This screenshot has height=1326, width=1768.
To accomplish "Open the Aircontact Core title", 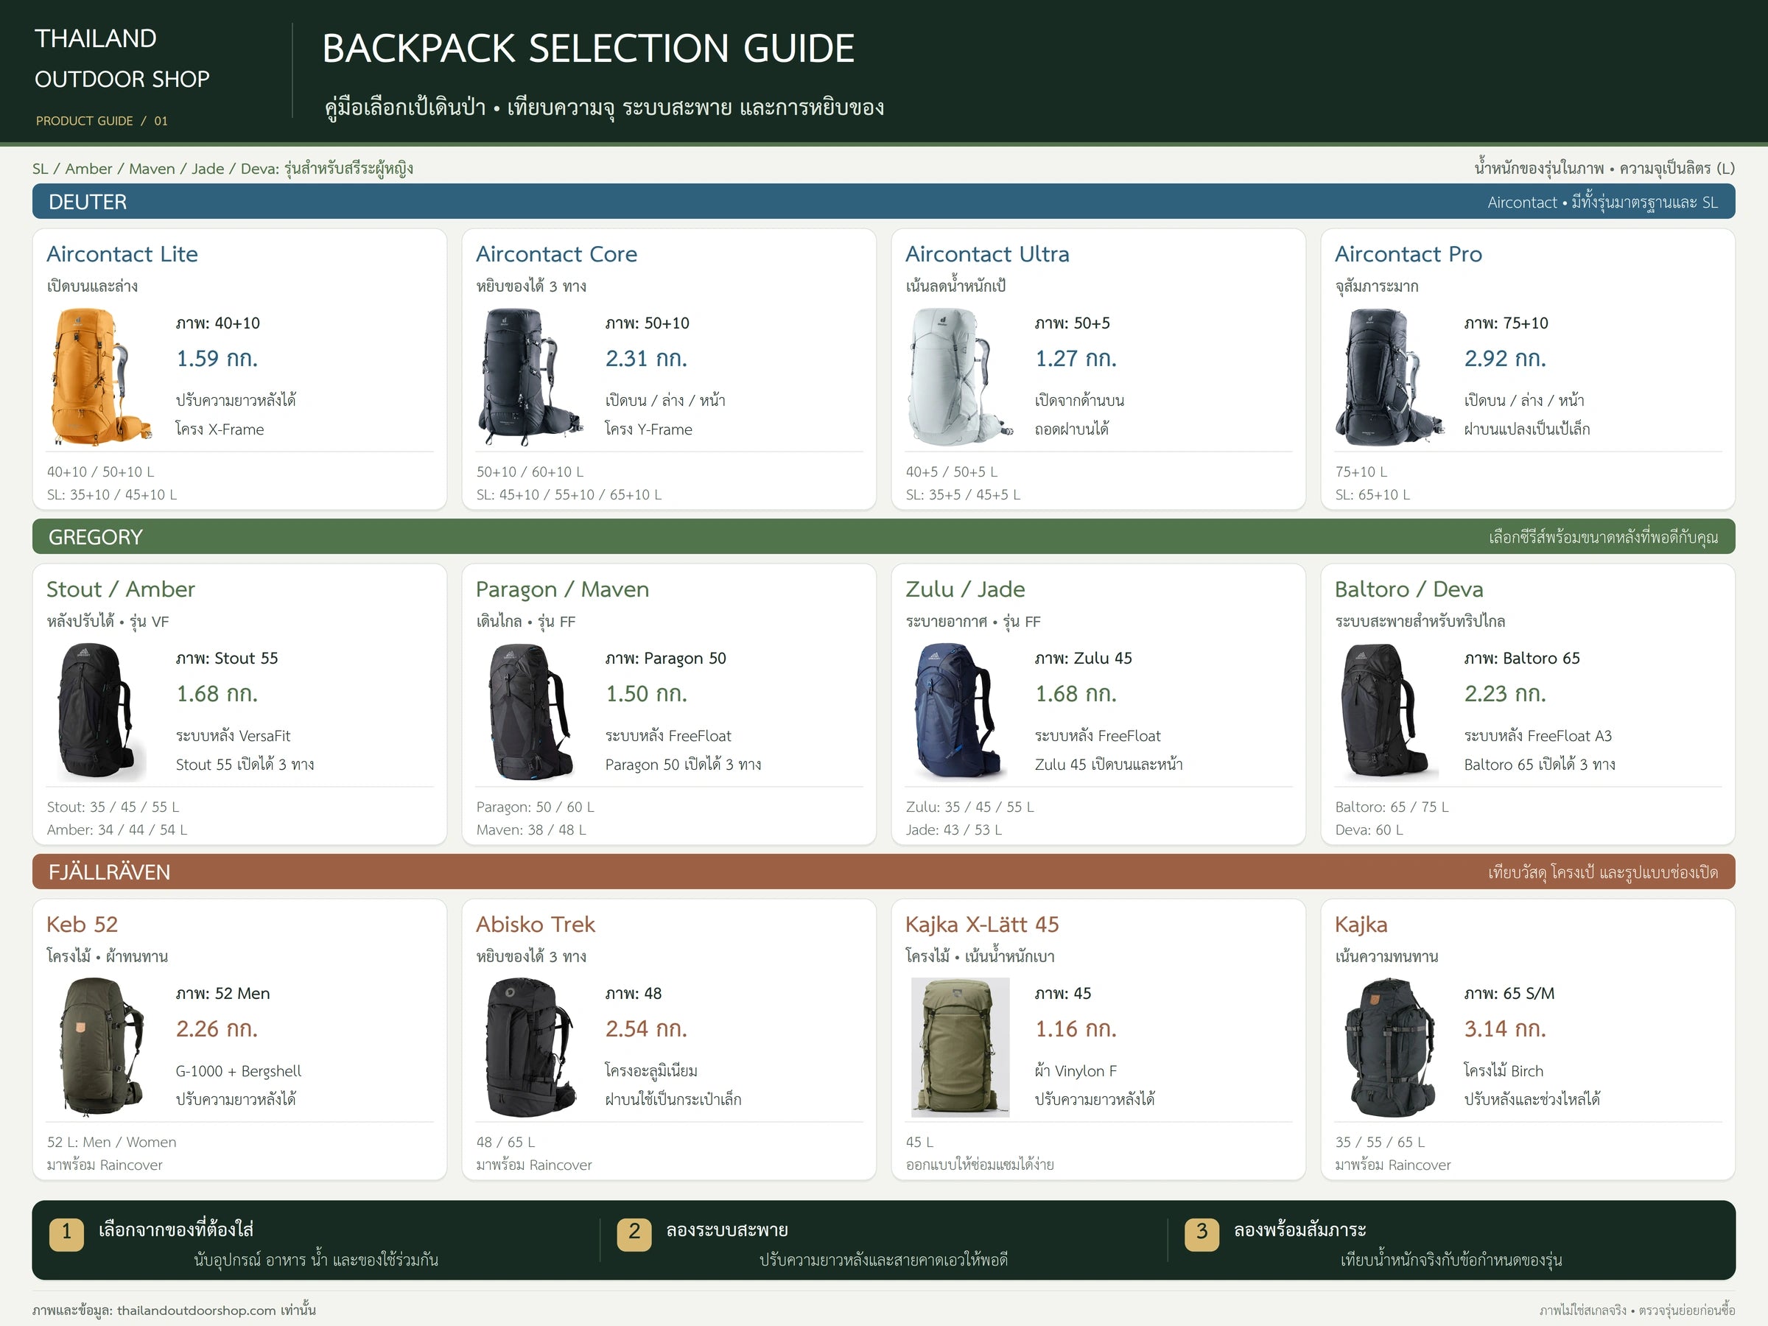I will tap(556, 254).
